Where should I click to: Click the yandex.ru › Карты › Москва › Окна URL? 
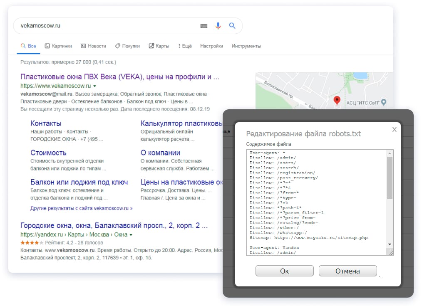(74, 234)
